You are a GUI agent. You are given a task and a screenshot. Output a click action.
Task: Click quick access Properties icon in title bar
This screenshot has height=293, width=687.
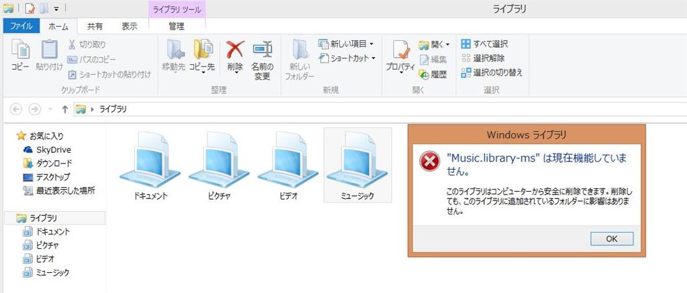30,8
